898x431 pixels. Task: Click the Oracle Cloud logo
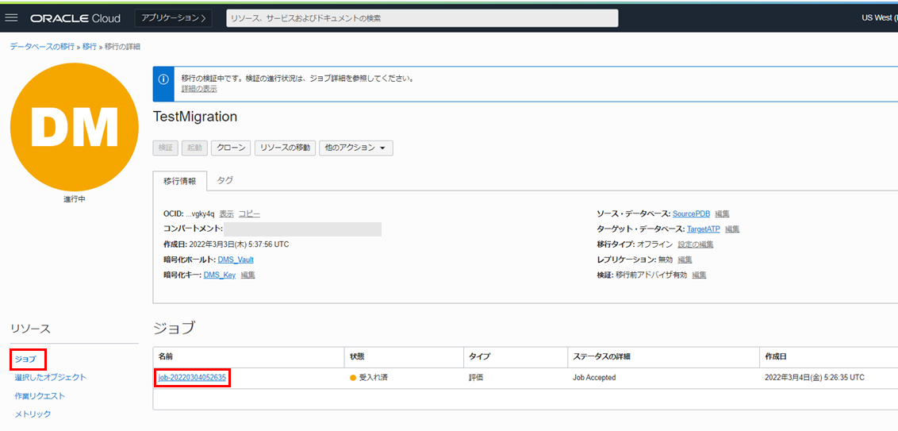pyautogui.click(x=75, y=17)
